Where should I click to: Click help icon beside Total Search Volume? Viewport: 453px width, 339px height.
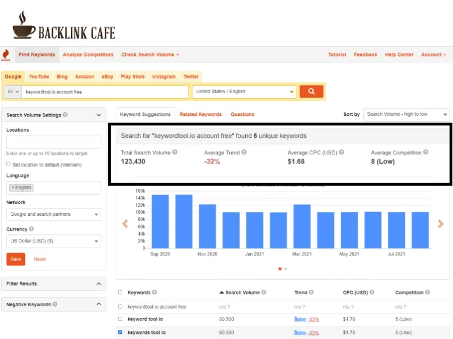tap(175, 152)
